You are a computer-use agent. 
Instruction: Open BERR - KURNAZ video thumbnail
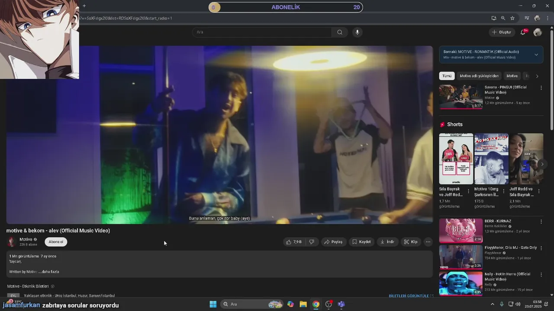click(461, 231)
